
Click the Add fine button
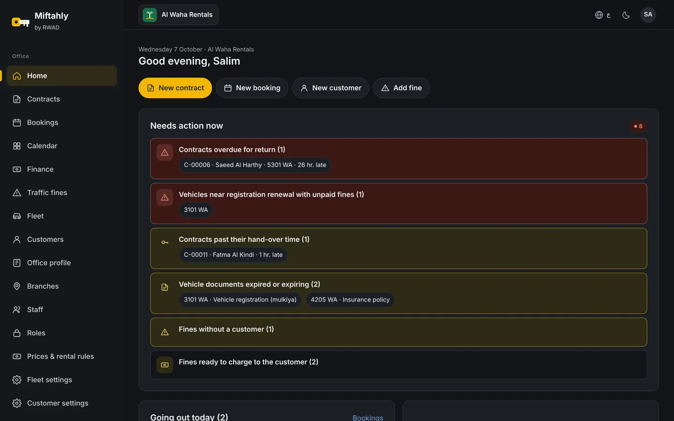(401, 88)
